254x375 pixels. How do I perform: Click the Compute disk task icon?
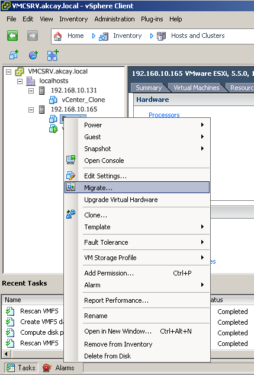pos(10,332)
